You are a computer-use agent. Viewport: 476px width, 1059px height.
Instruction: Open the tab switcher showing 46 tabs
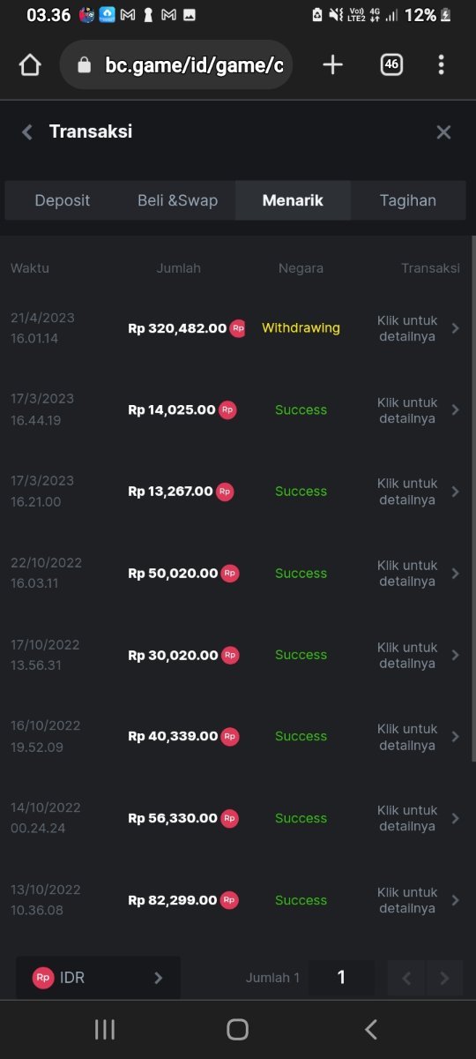coord(391,64)
